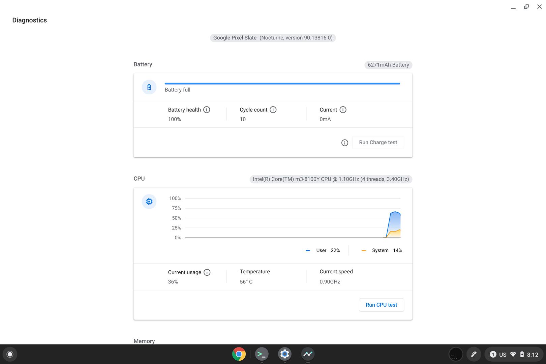Click the Diagnostics app icon in shelf
546x364 pixels.
click(x=308, y=354)
